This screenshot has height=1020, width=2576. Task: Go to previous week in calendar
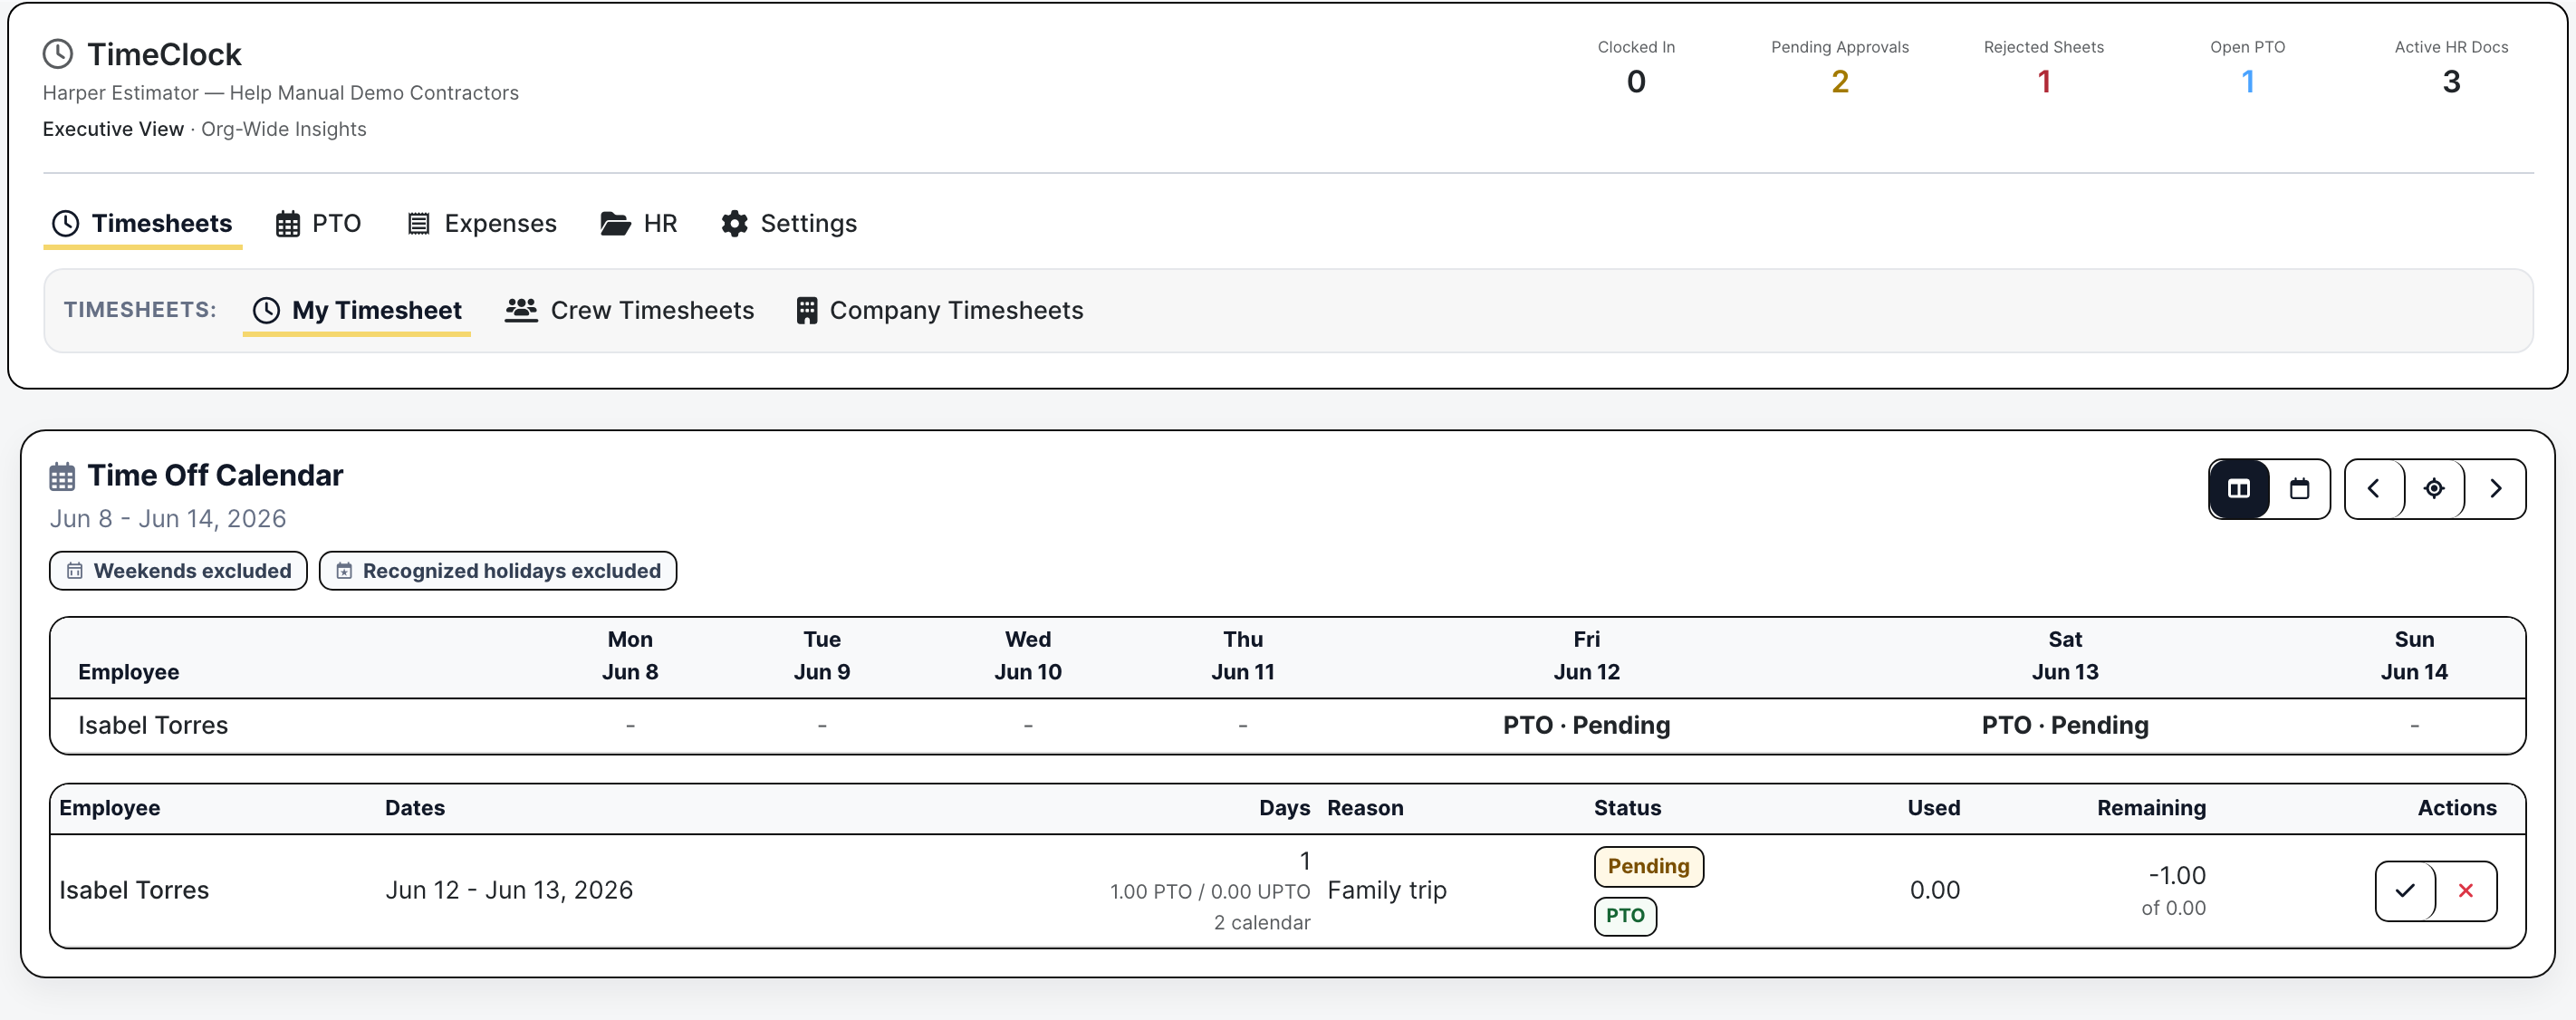[x=2374, y=488]
